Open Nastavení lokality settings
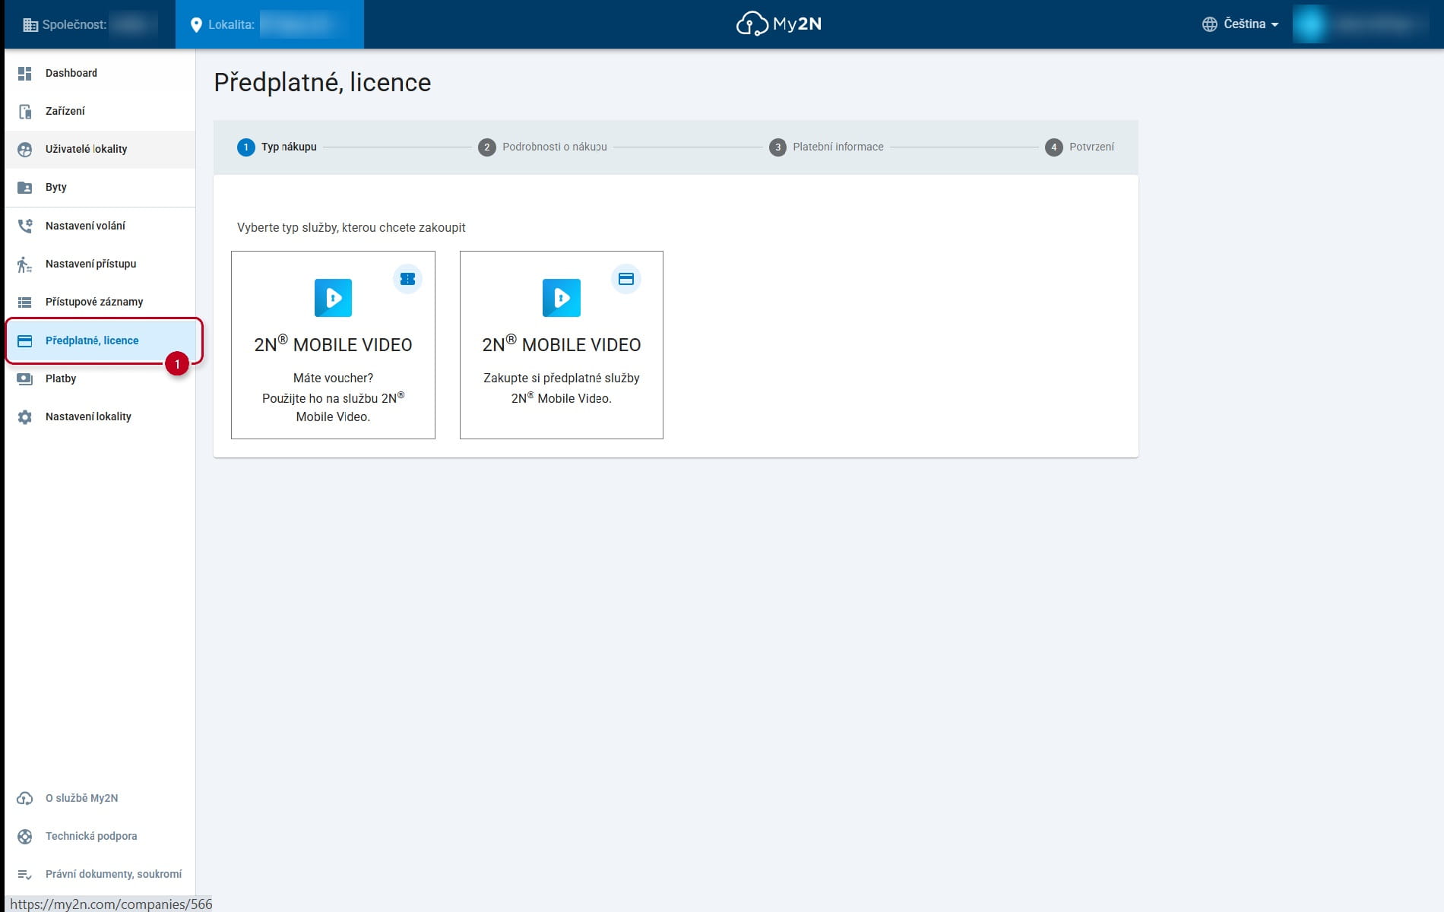This screenshot has height=912, width=1444. tap(100, 416)
